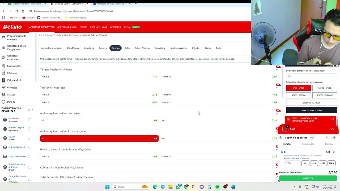Open Casino menu item
Viewport: 340px width, 191px height.
(83, 27)
